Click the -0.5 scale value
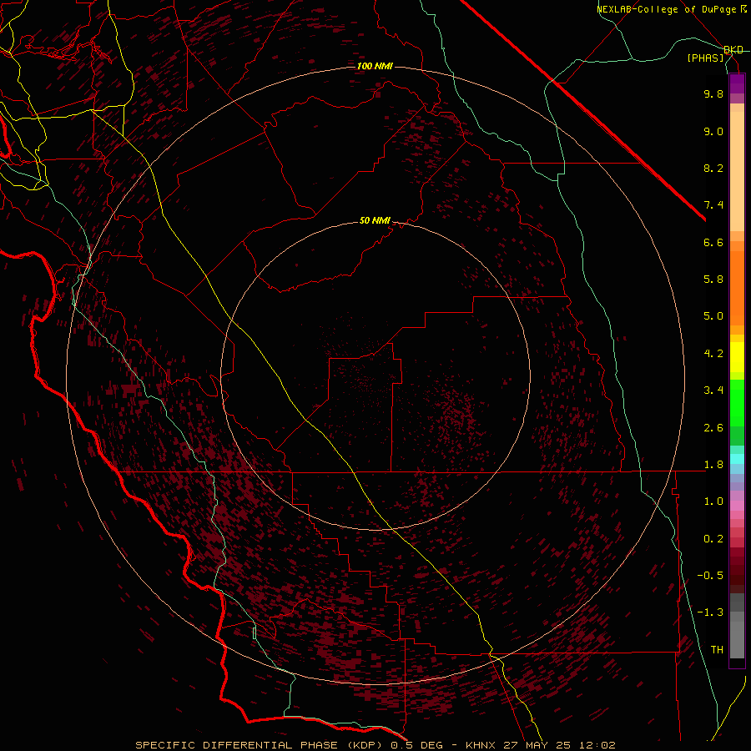This screenshot has width=751, height=751. click(x=710, y=576)
